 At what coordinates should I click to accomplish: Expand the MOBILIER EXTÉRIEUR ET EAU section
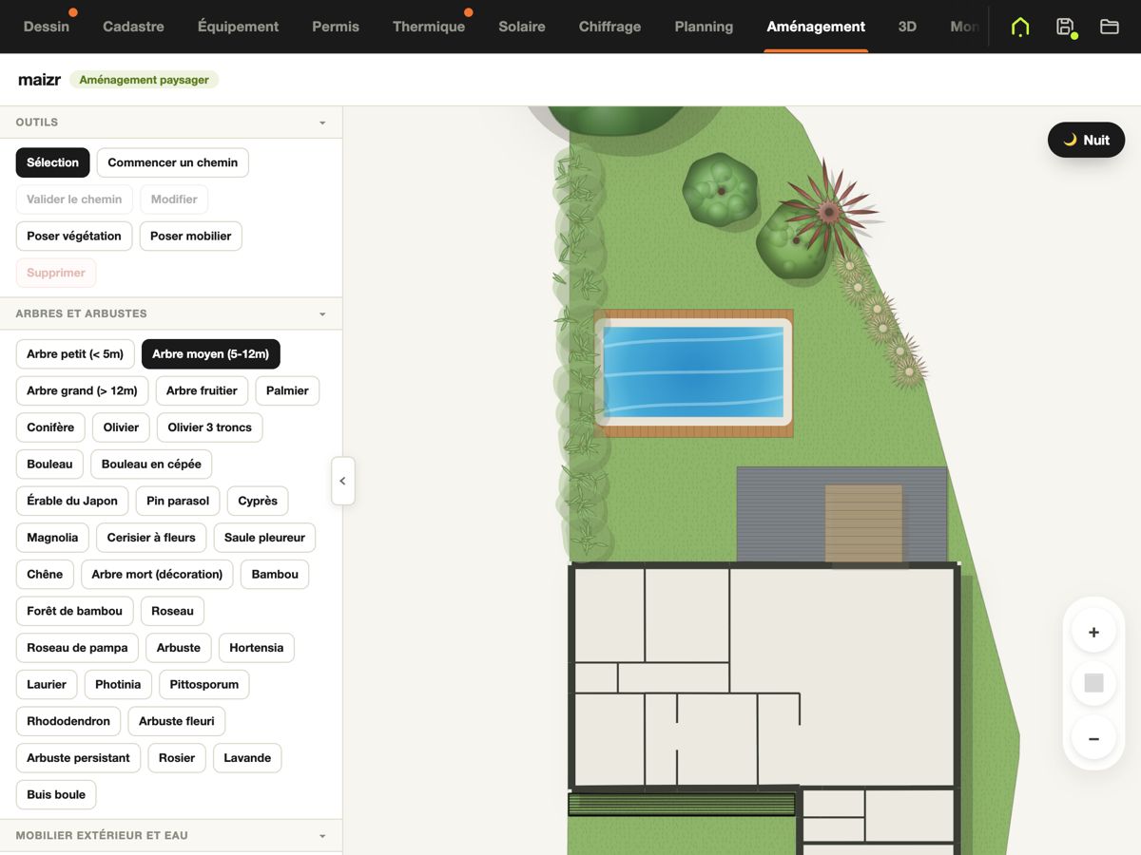tap(322, 836)
